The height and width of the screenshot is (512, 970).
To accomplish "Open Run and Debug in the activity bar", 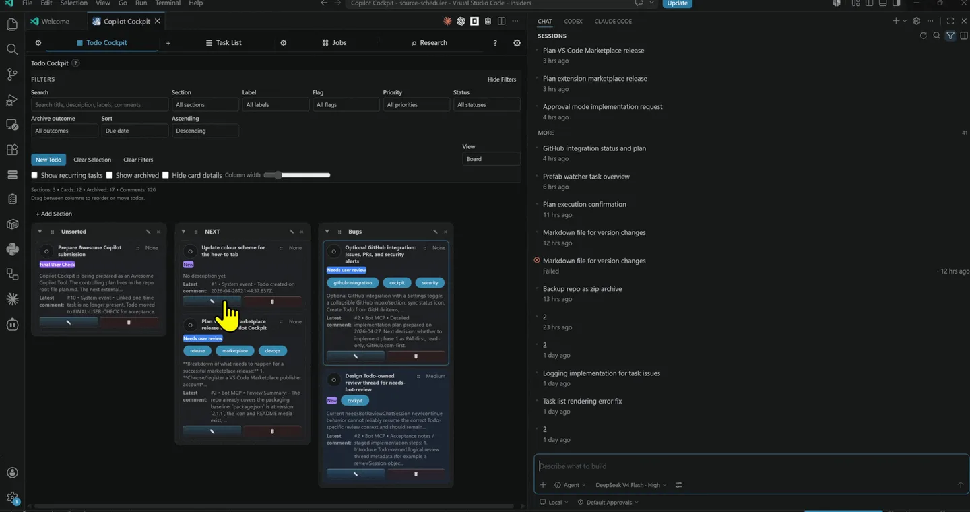I will coord(12,100).
